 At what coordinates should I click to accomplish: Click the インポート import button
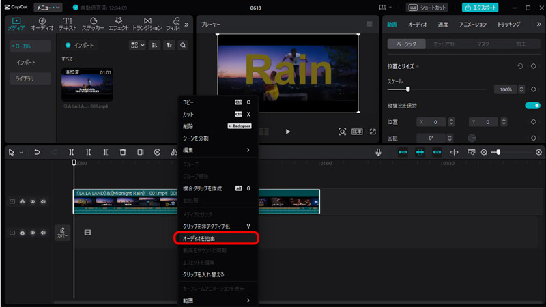coord(79,45)
